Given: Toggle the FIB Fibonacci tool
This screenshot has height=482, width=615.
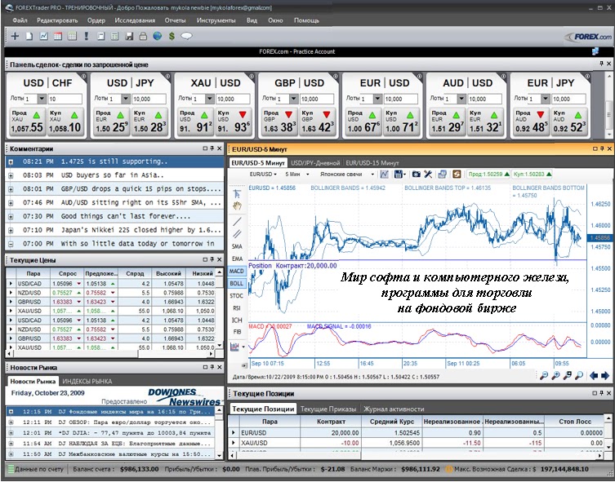Looking at the screenshot, I should [237, 332].
